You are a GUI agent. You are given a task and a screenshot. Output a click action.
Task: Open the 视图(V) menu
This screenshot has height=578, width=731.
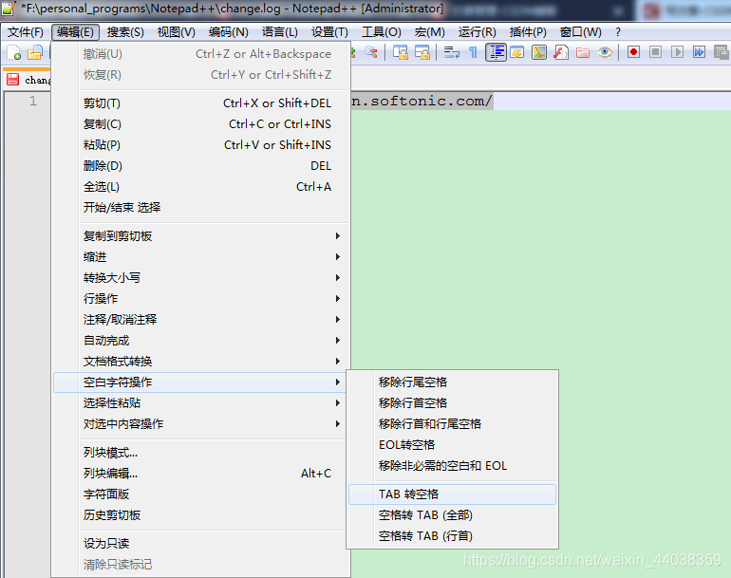point(177,32)
